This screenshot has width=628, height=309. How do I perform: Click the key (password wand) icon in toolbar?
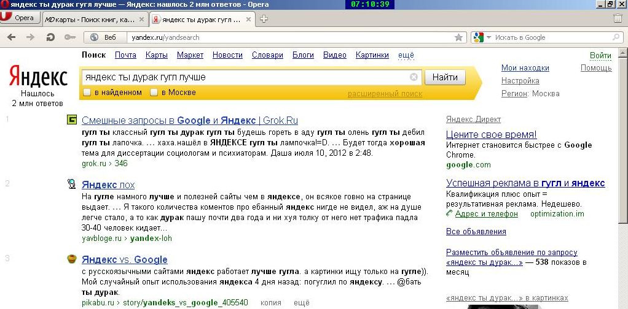[71, 37]
